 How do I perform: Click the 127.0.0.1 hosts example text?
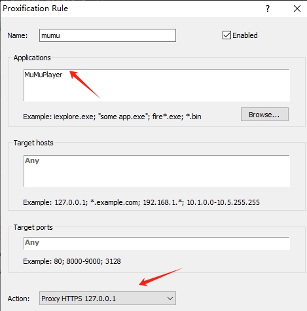[x=71, y=202]
